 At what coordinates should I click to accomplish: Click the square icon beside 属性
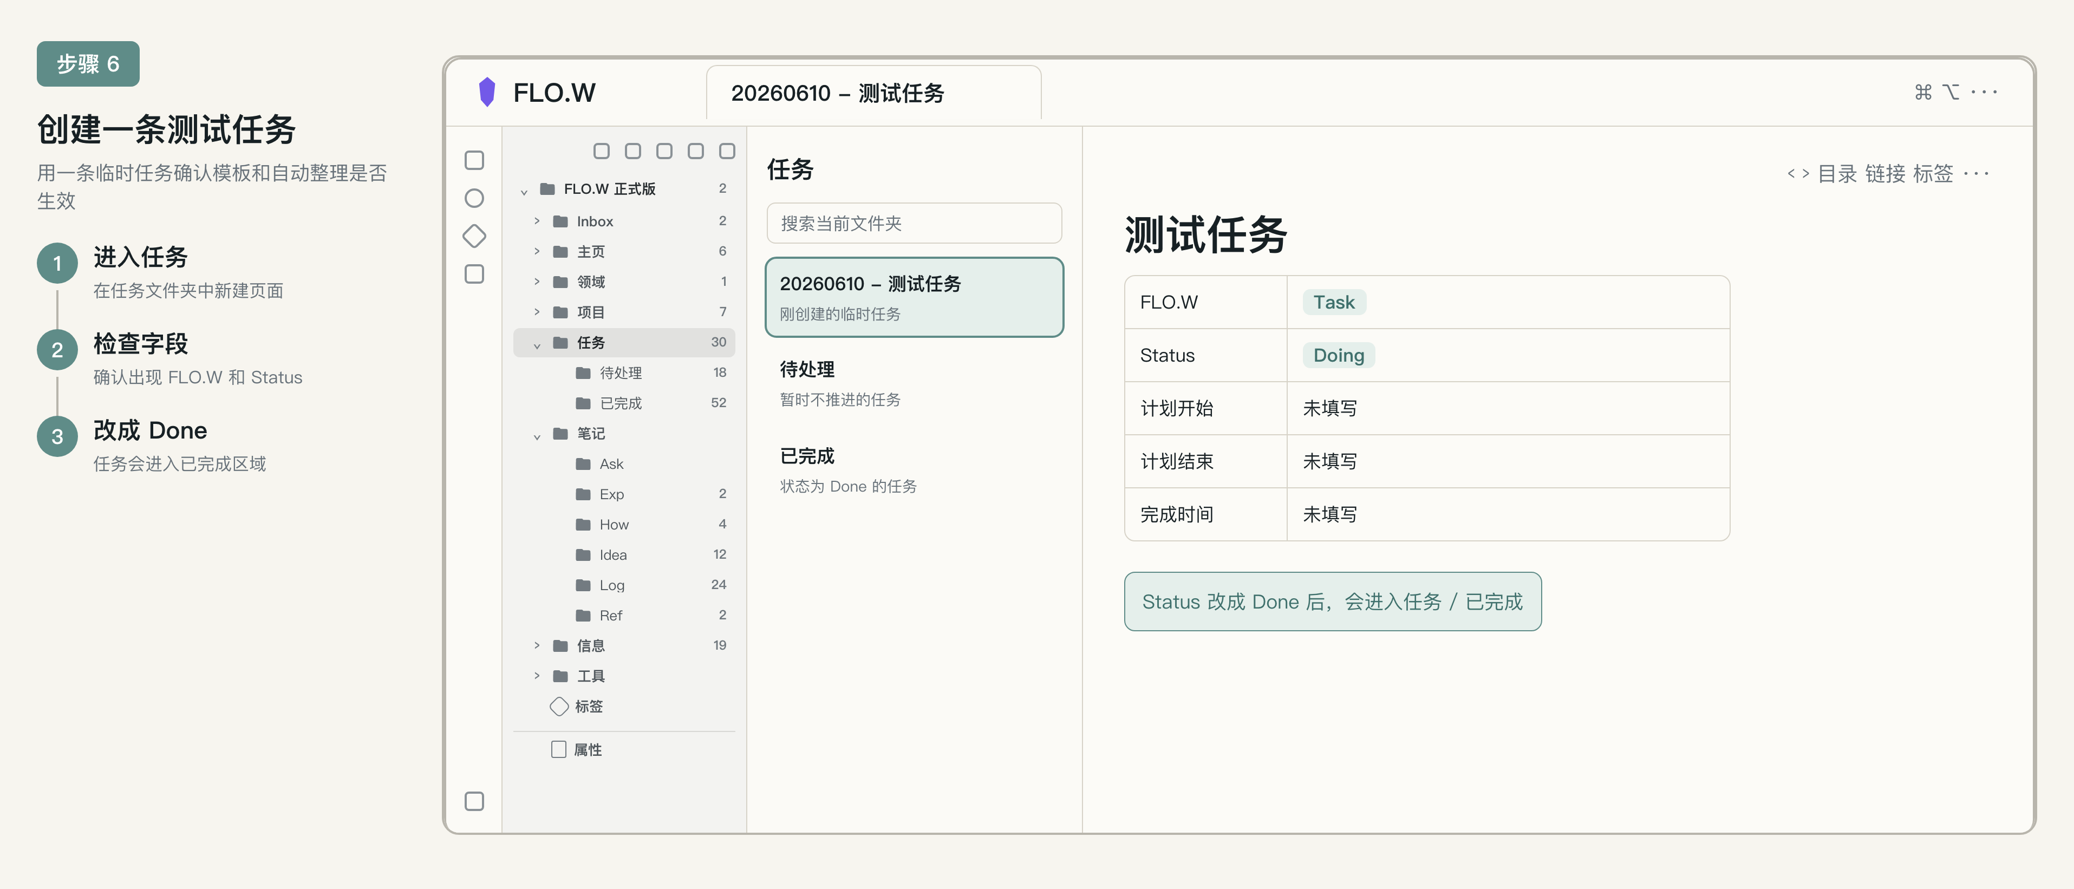559,749
